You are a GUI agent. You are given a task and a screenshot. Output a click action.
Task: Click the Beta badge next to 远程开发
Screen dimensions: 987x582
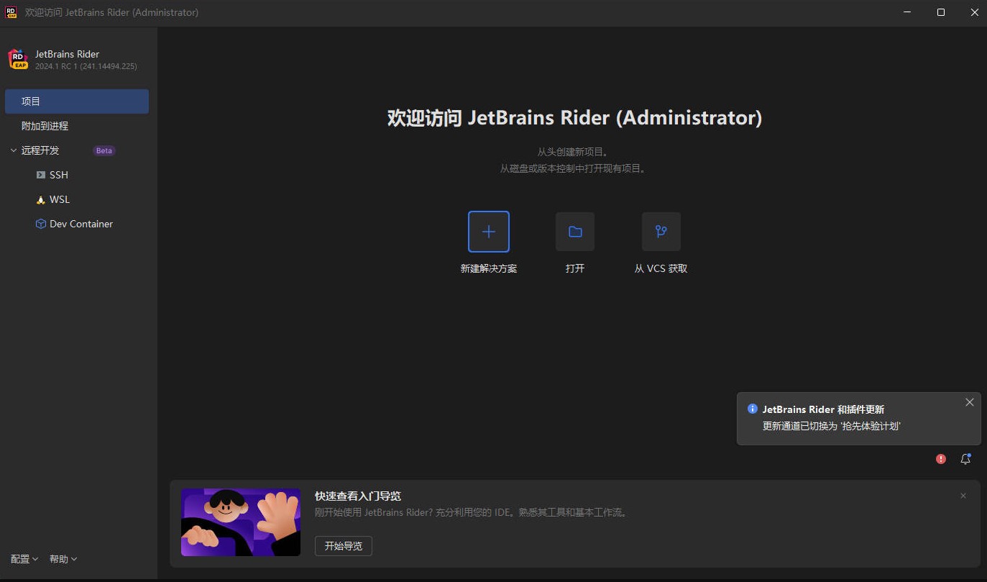tap(104, 150)
